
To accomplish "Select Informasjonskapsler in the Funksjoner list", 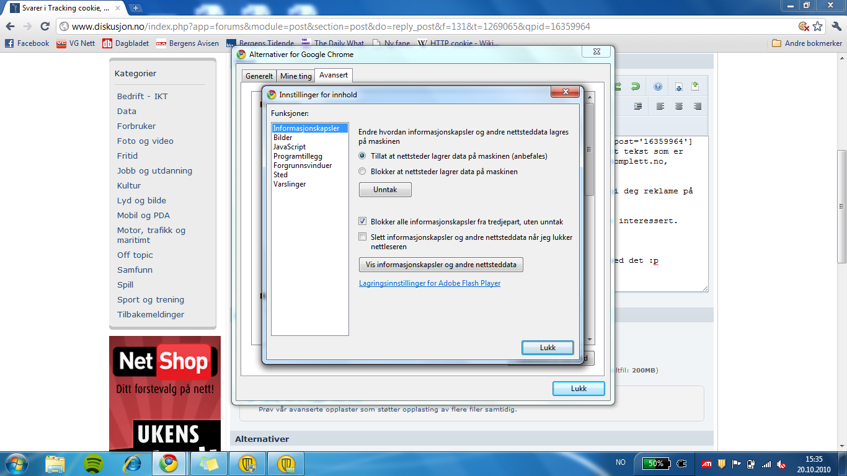I will coord(310,128).
